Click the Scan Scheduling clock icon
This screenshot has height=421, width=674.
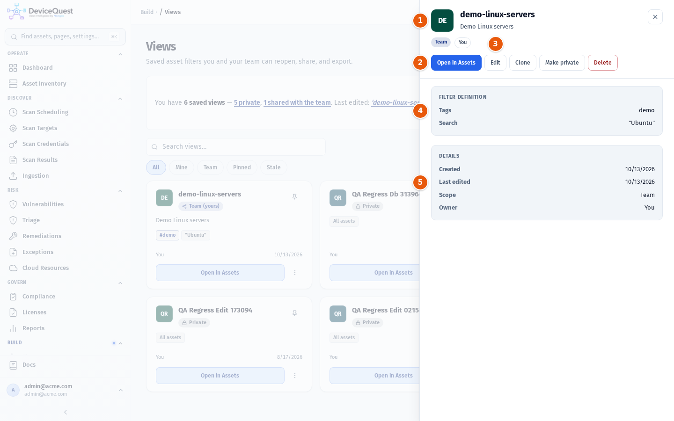pyautogui.click(x=13, y=112)
